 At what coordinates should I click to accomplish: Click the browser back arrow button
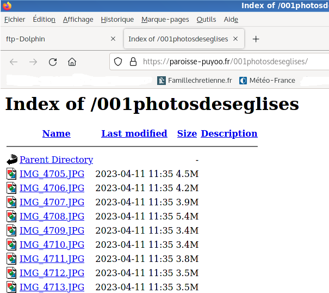point(14,62)
